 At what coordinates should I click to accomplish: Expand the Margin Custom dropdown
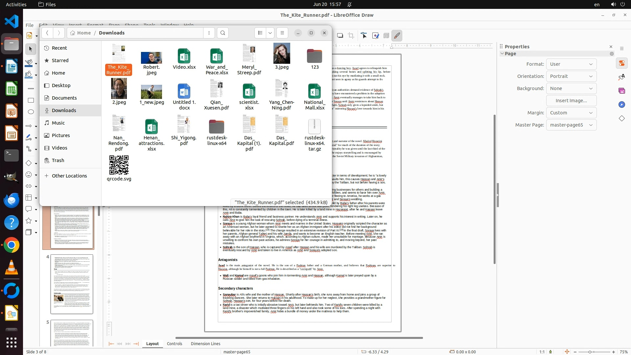(x=571, y=113)
